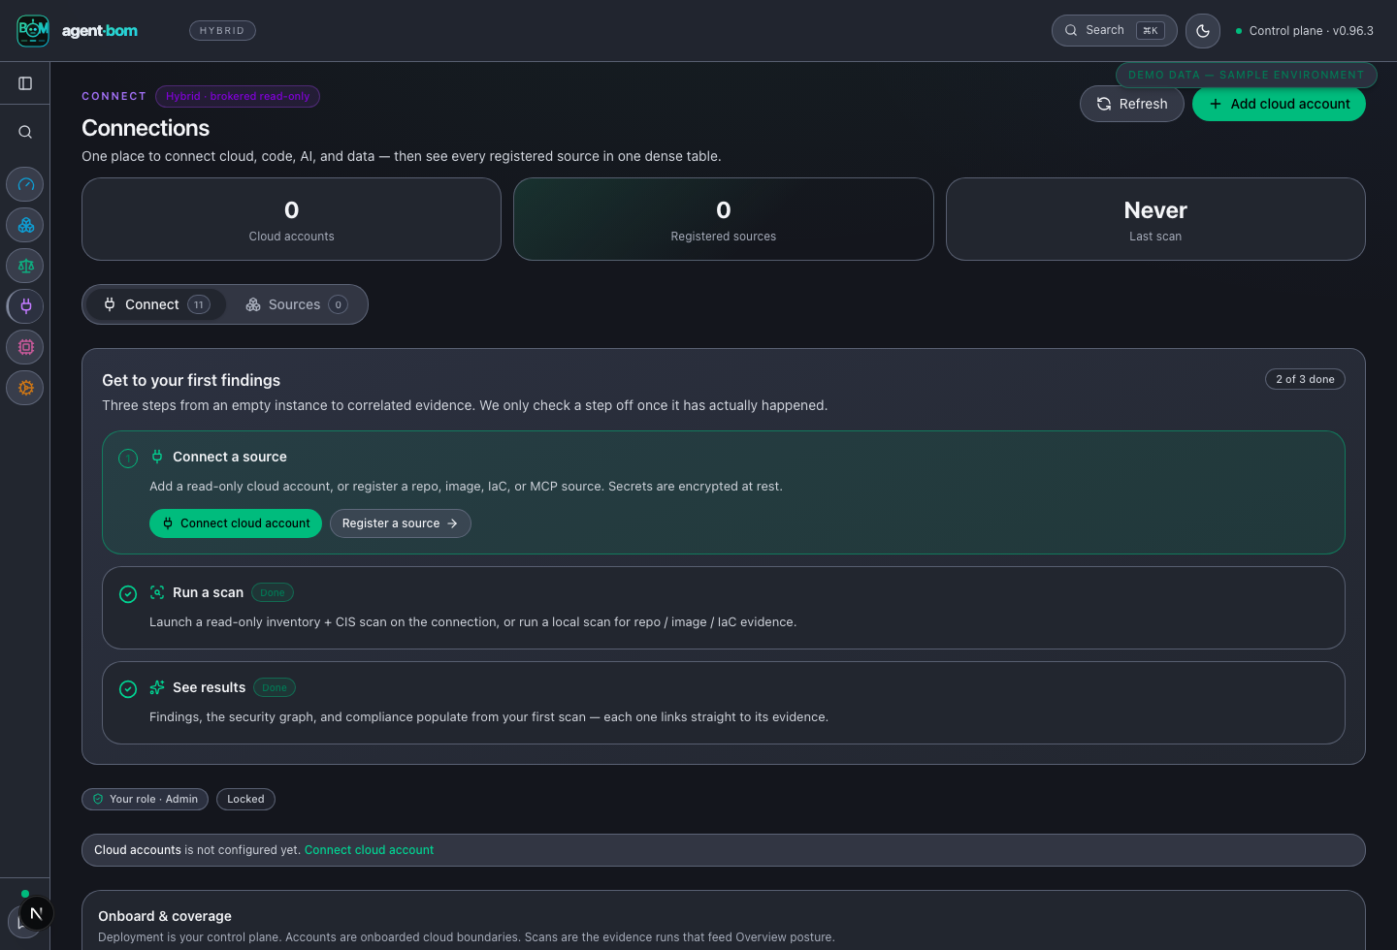This screenshot has height=950, width=1397.
Task: Open the green scales sidebar icon
Action: (x=25, y=266)
